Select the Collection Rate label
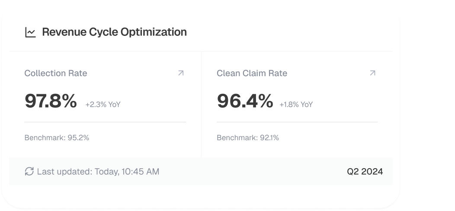The image size is (455, 211). coord(56,74)
